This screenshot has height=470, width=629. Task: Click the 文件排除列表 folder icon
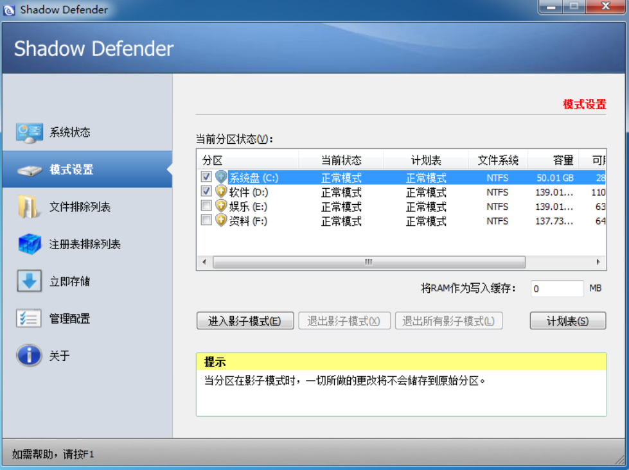point(29,207)
